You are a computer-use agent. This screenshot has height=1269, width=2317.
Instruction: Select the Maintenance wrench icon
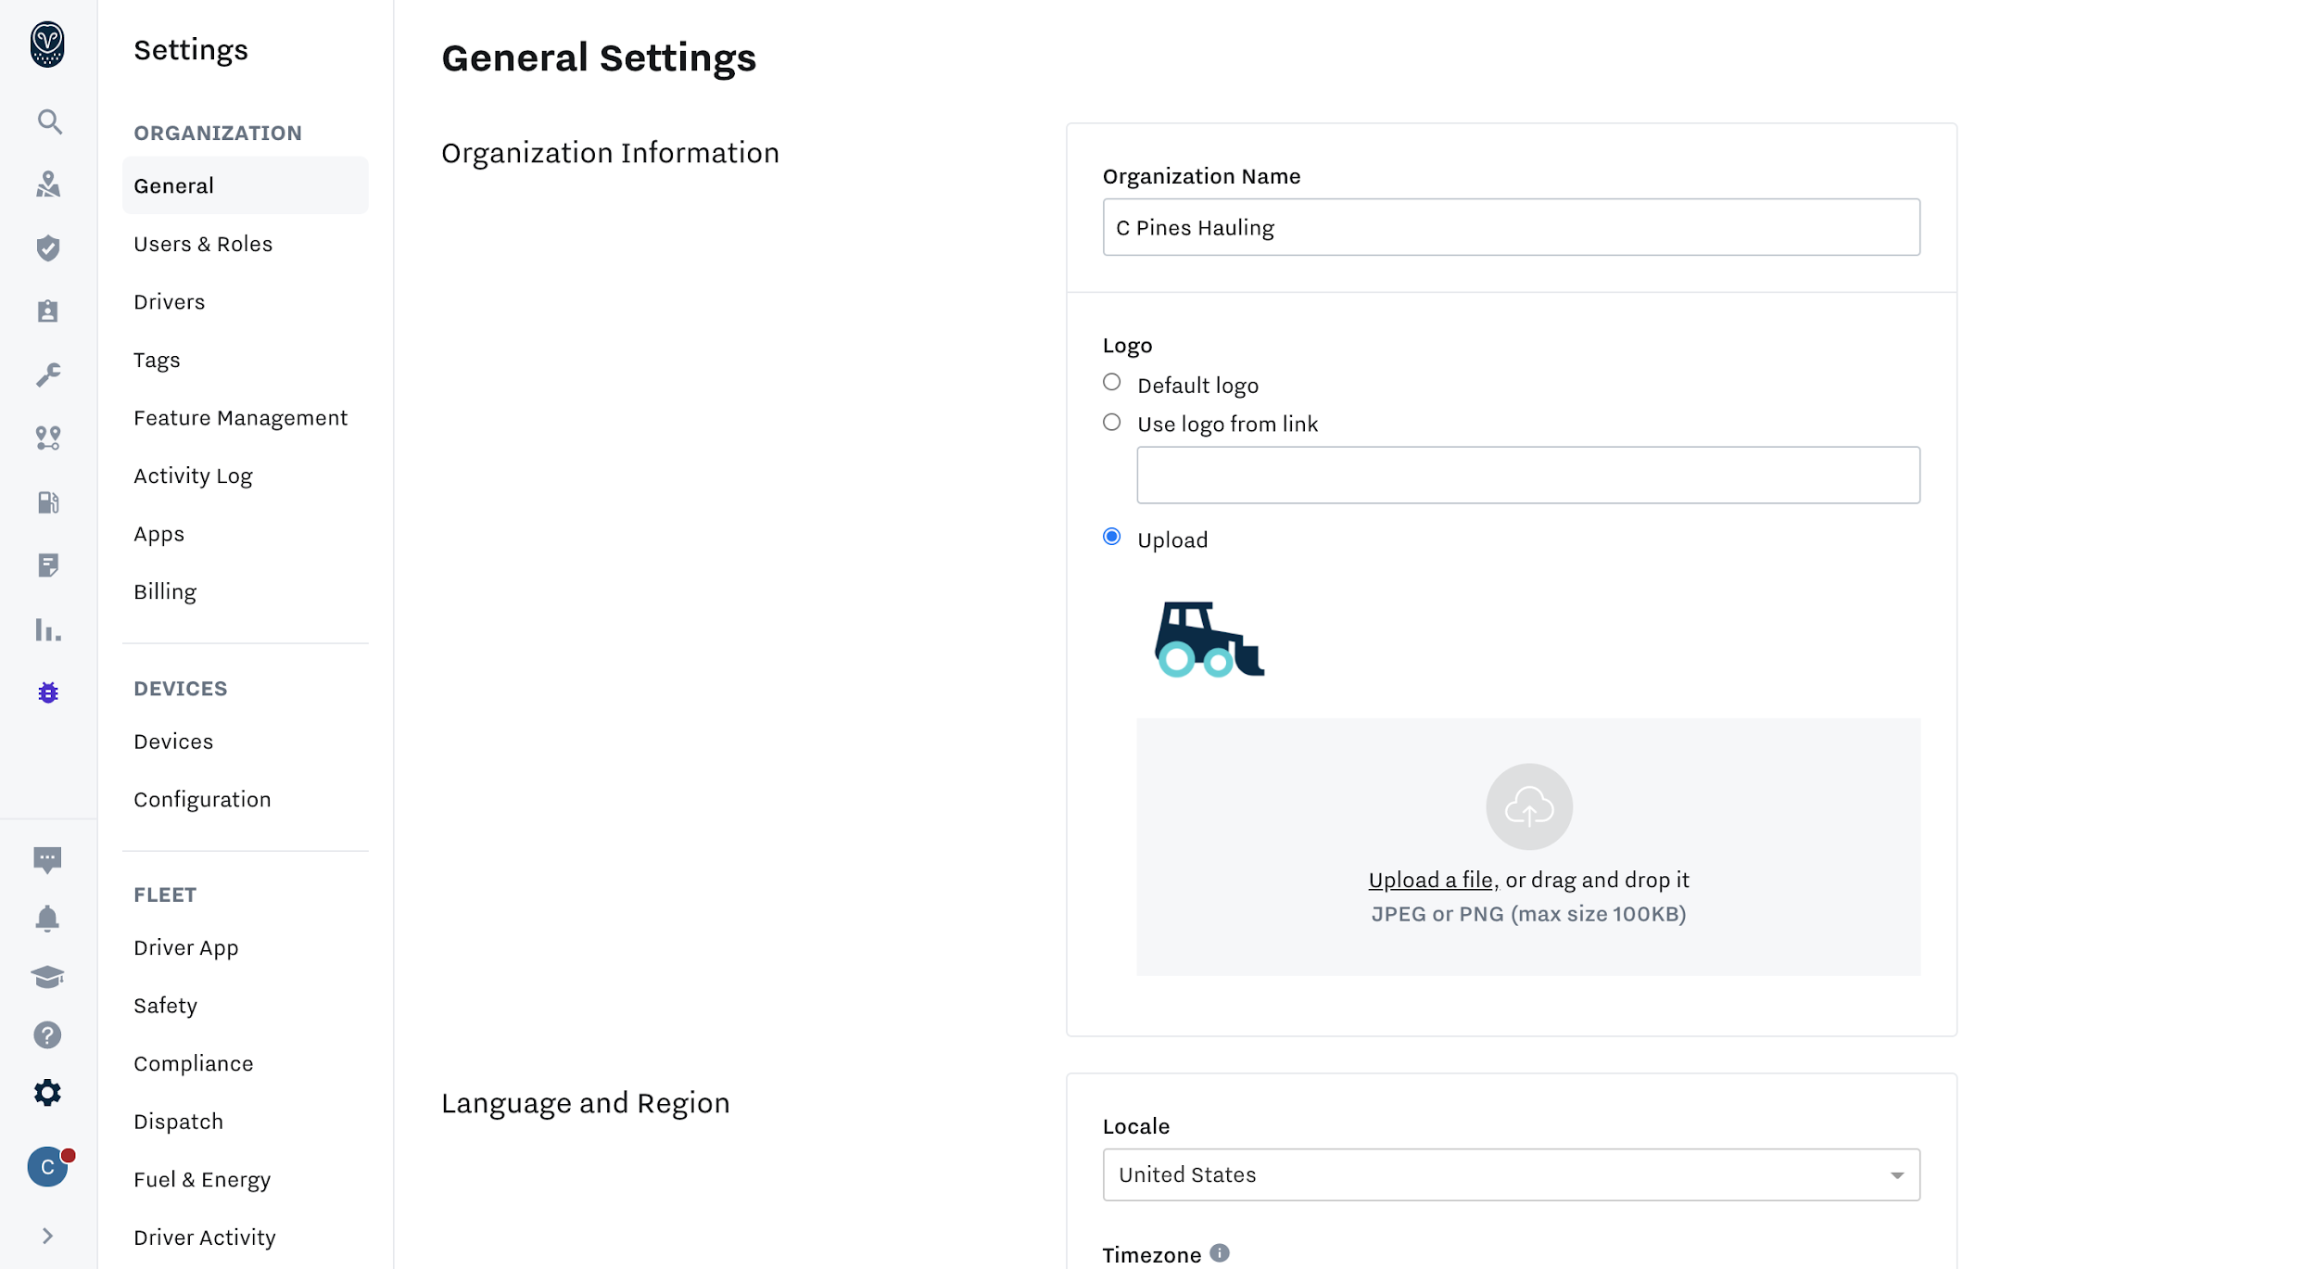click(48, 374)
